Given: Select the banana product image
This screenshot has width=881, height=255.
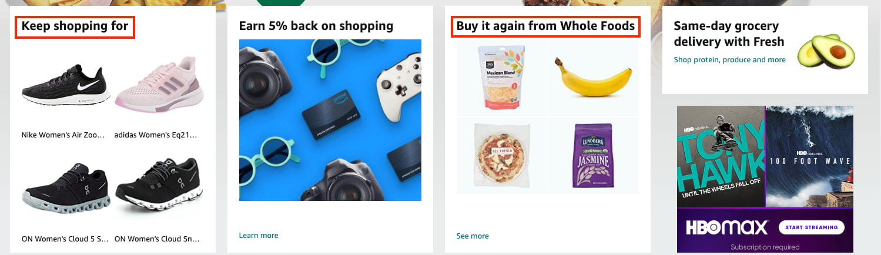Looking at the screenshot, I should [594, 78].
